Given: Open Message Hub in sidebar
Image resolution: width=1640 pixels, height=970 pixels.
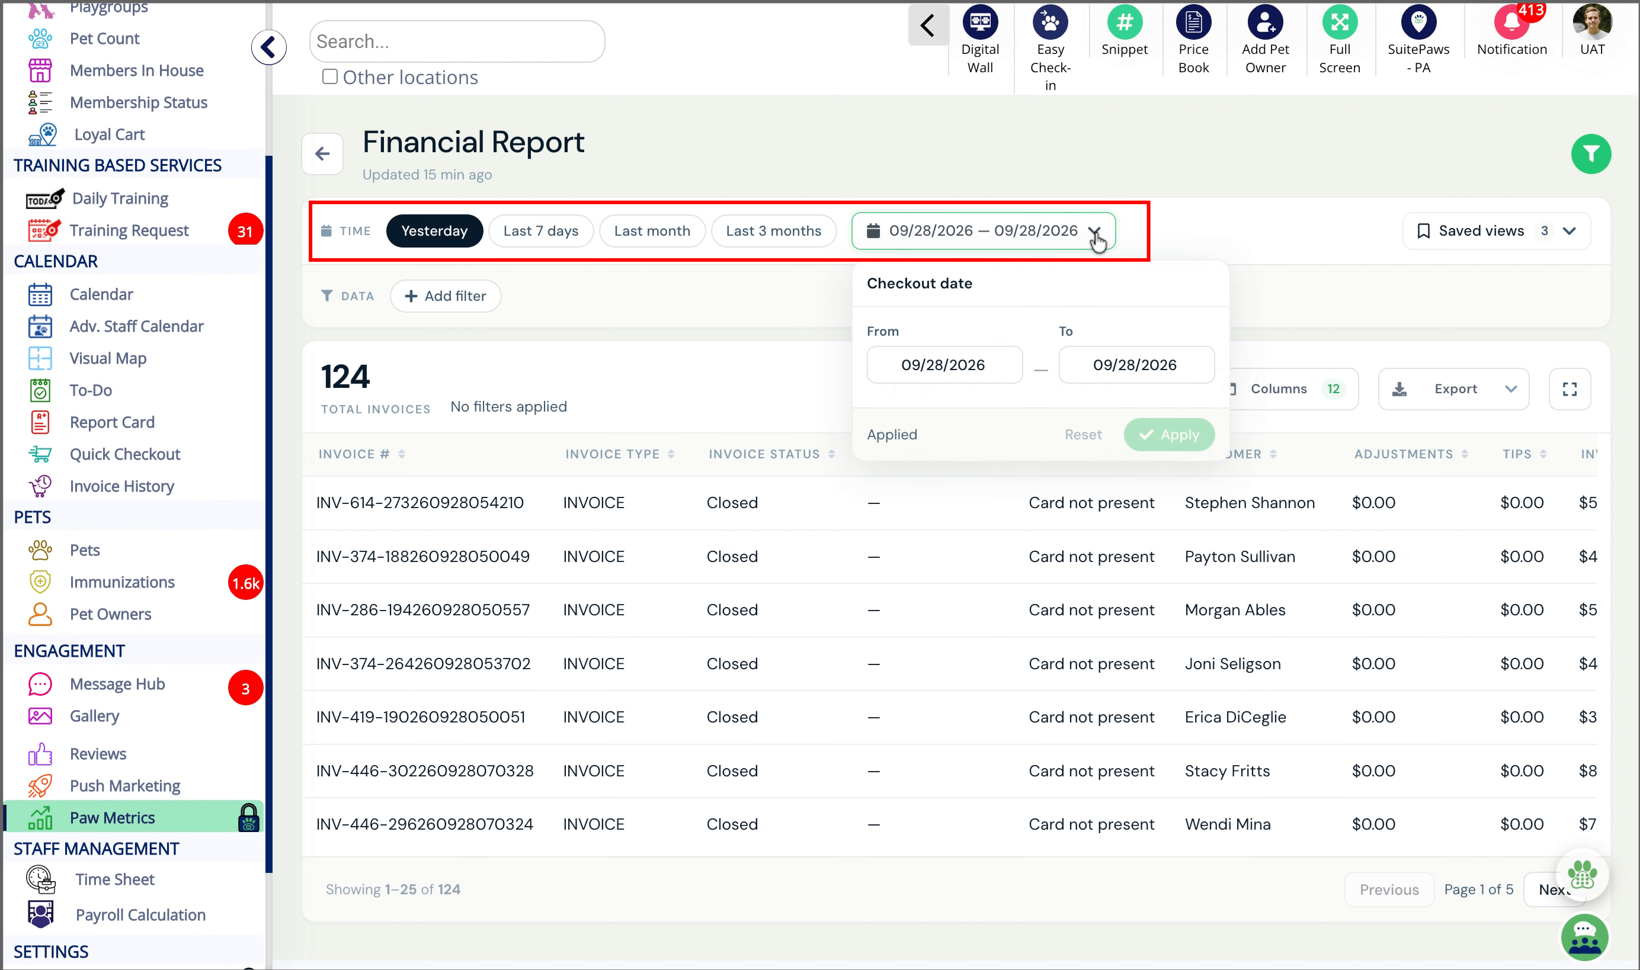Looking at the screenshot, I should click(x=117, y=684).
